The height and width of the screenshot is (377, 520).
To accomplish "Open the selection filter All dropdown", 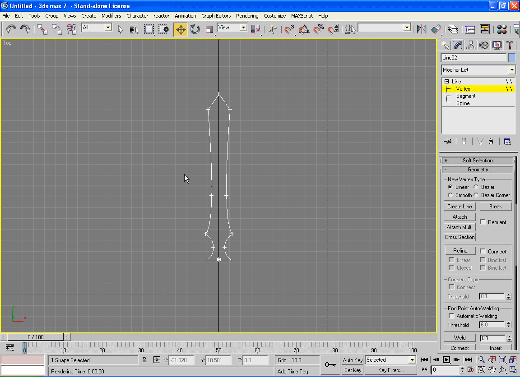I will point(97,28).
